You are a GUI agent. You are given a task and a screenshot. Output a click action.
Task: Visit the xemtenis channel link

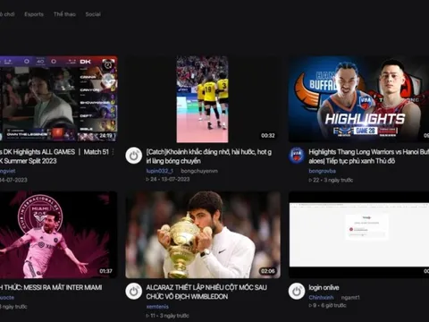(x=157, y=307)
